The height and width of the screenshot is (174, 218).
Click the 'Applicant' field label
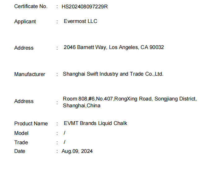click(25, 21)
